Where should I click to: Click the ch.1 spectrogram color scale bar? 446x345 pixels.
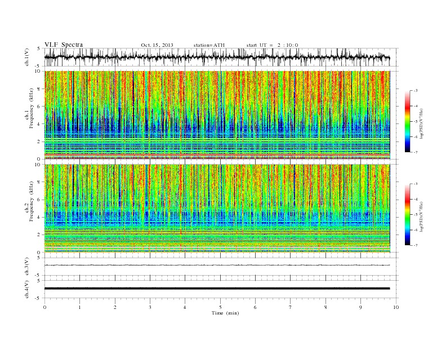click(x=408, y=121)
